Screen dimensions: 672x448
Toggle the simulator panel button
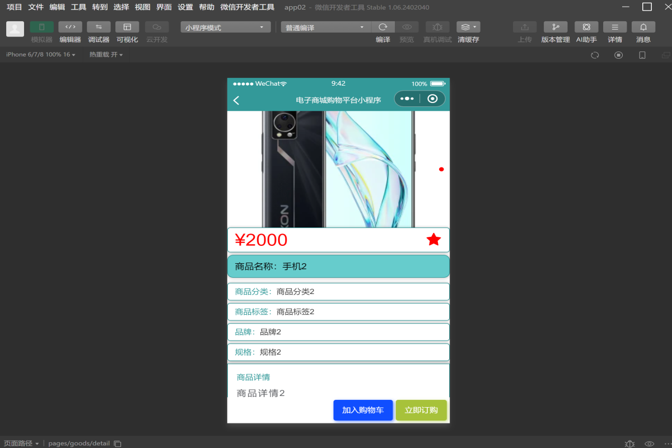(41, 27)
